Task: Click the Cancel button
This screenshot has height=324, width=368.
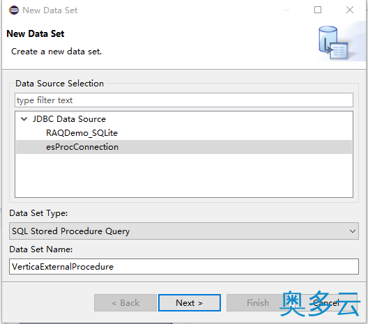Action: coord(326,303)
